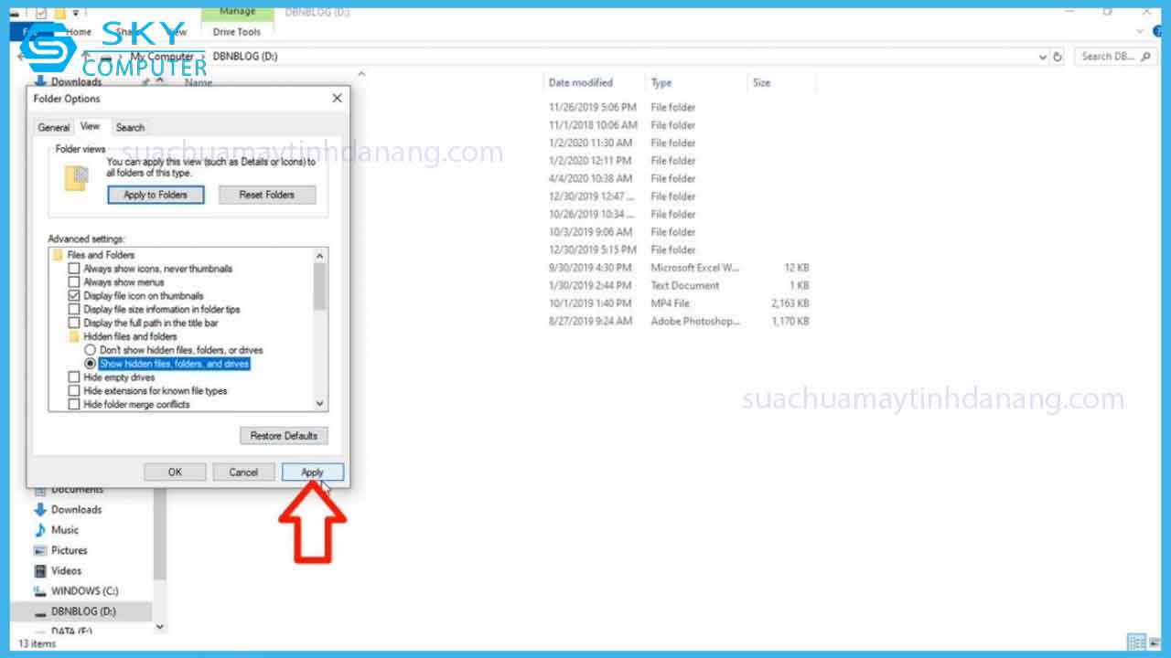
Task: Open the Pictures folder from sidebar
Action: (x=71, y=549)
